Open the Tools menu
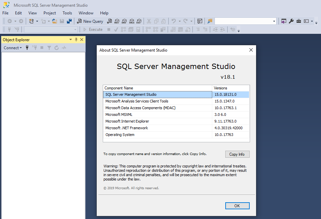Viewport: 321px width, 219px height. point(67,13)
